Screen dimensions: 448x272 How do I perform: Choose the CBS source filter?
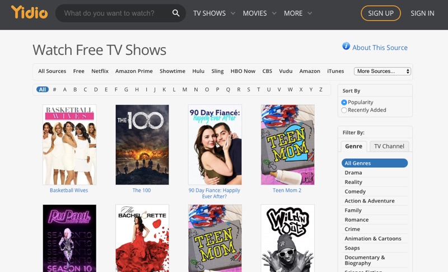267,71
